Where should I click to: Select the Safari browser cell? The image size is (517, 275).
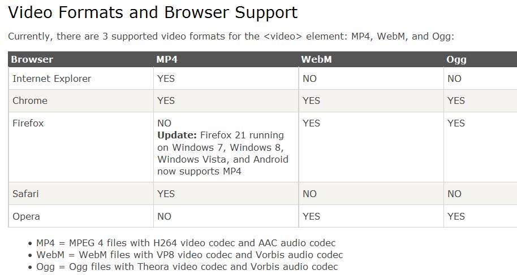pyautogui.click(x=81, y=194)
